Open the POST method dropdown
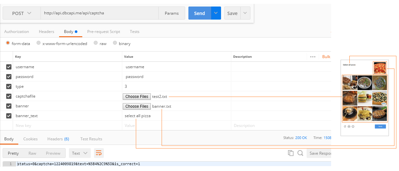Image resolution: width=399 pixels, height=171 pixels. (x=22, y=13)
